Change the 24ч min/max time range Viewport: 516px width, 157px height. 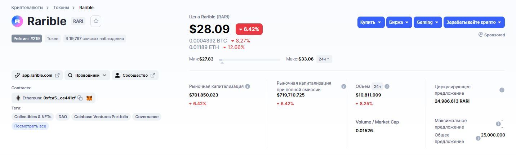pyautogui.click(x=324, y=59)
